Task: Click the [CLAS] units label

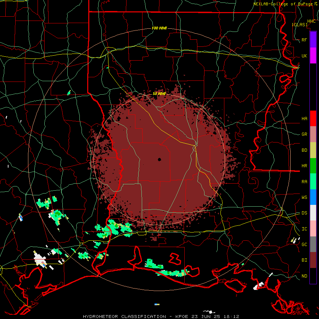Action: pos(300,24)
